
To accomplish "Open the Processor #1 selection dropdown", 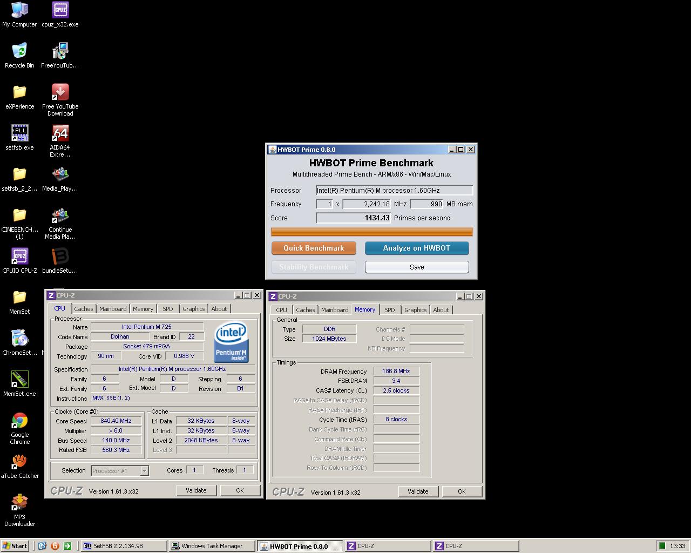I will (120, 471).
